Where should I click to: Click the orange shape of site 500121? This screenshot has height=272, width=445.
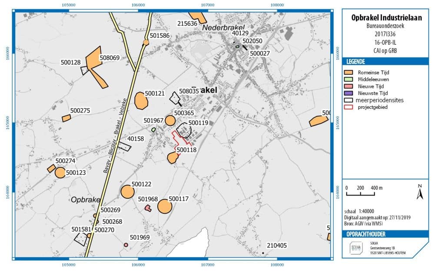(141, 101)
